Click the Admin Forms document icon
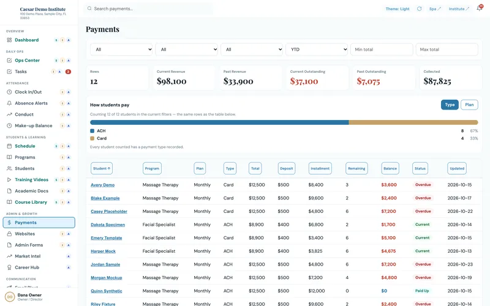490x306 pixels. (x=9, y=245)
